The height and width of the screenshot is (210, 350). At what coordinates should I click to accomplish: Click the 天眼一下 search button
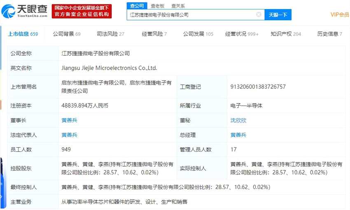point(278,15)
